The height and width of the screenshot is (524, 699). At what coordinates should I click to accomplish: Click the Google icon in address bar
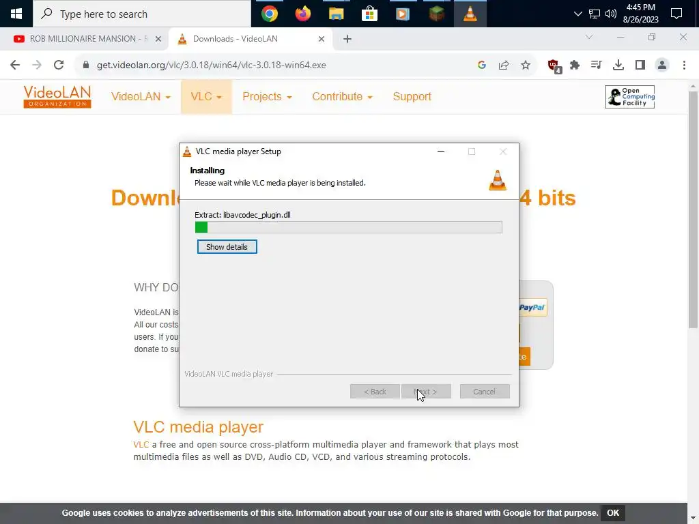pos(481,65)
